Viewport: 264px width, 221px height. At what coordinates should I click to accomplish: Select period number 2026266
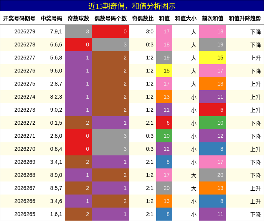(x=25, y=201)
